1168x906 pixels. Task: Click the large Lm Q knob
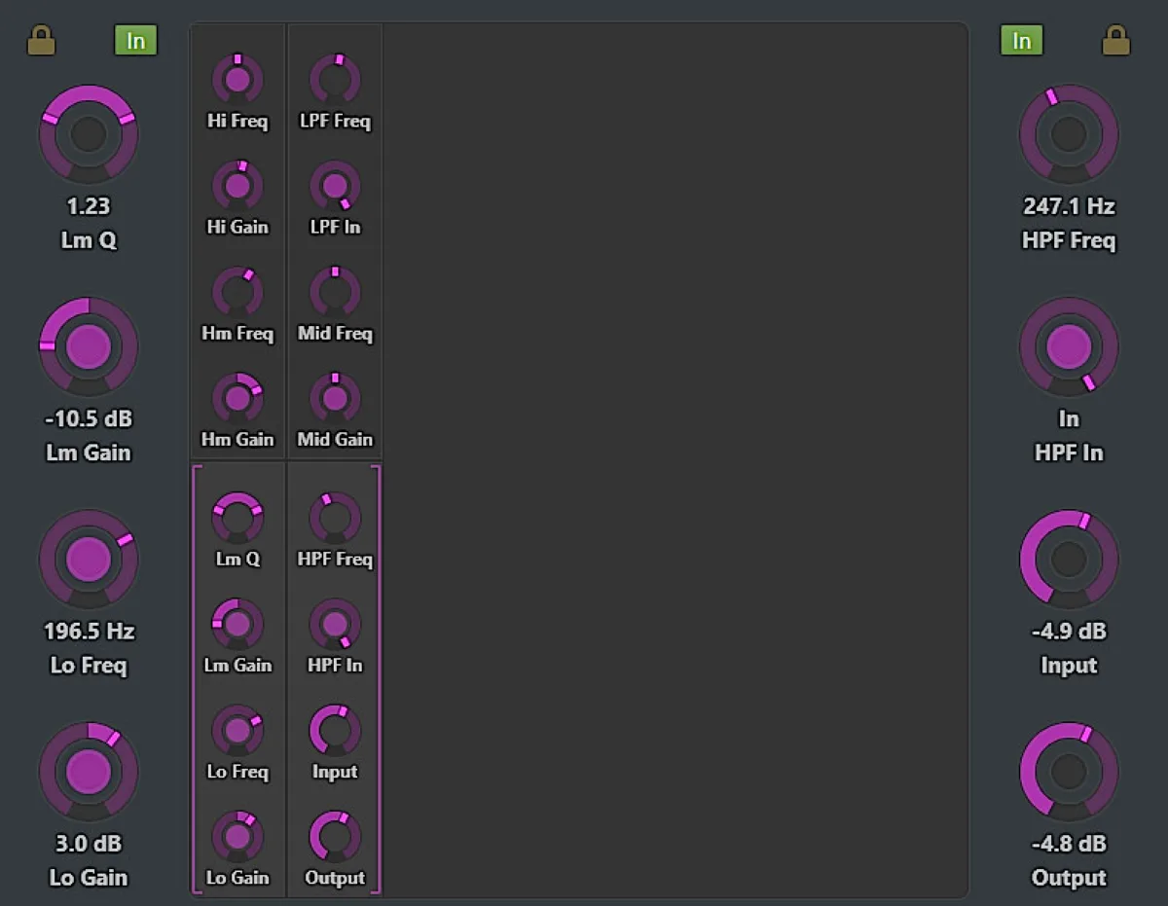tap(89, 134)
